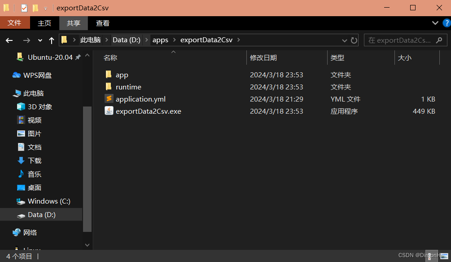The width and height of the screenshot is (451, 262).
Task: Open 音乐 folder in sidebar
Action: [35, 174]
